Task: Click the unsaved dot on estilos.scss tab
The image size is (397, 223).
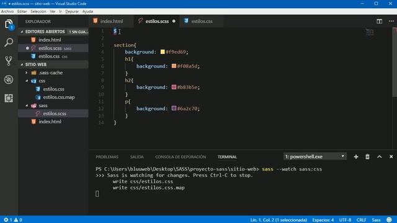Action: tap(174, 21)
